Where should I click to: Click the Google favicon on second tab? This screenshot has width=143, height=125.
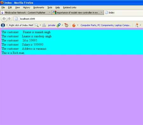tap(54, 12)
